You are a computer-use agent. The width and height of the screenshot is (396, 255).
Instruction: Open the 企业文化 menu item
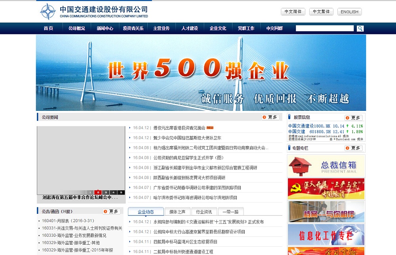(x=218, y=28)
